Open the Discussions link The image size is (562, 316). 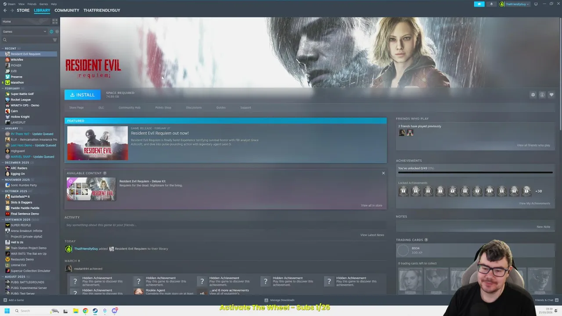(194, 108)
